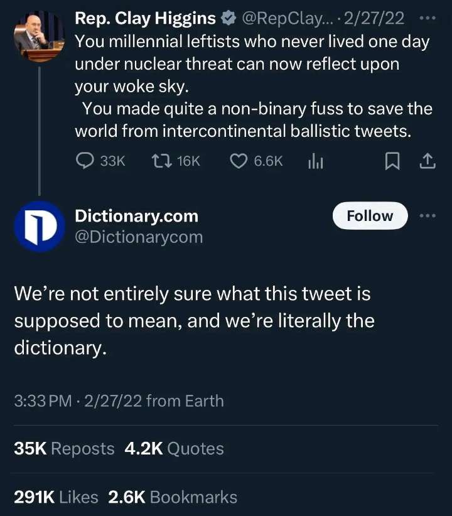The image size is (452, 516).
Task: View the 291K Likes count
Action: [56, 498]
